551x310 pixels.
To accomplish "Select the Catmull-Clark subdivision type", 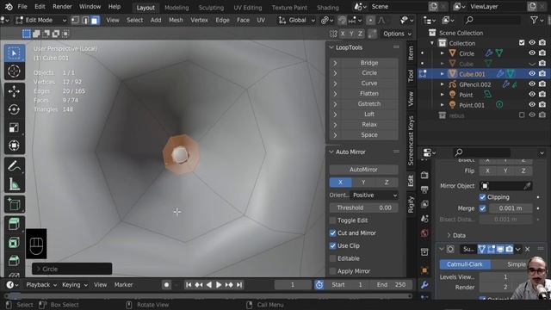I will [465, 264].
